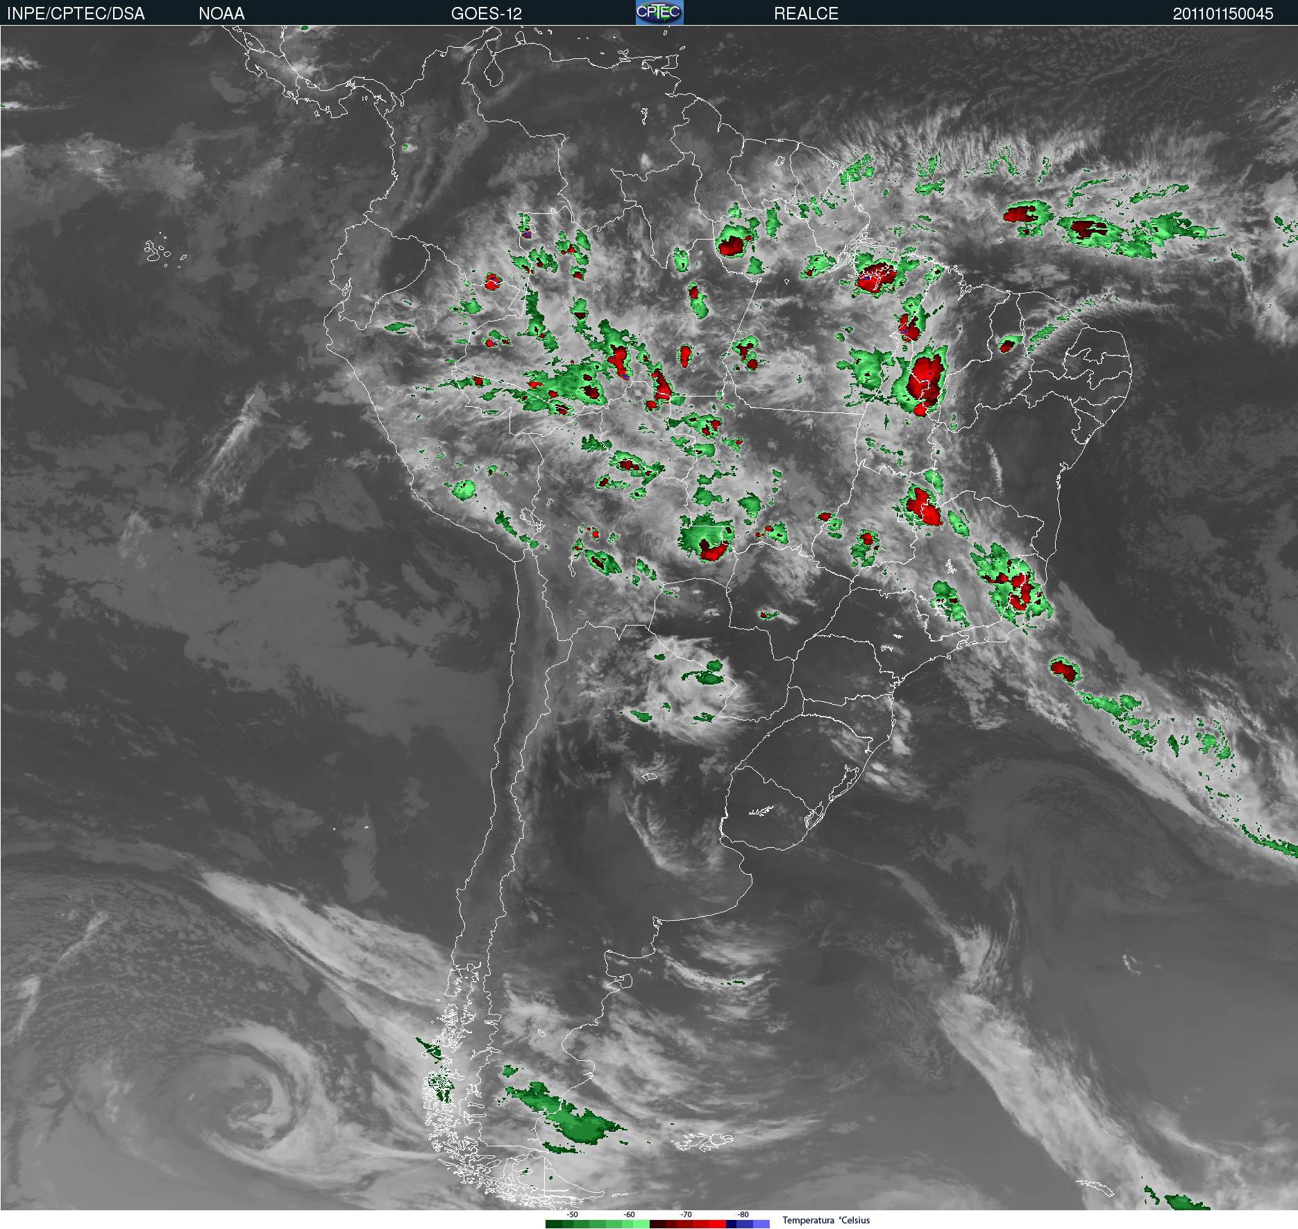The width and height of the screenshot is (1298, 1229).
Task: Click the 201101150045 timestamp
Action: pos(1223,13)
